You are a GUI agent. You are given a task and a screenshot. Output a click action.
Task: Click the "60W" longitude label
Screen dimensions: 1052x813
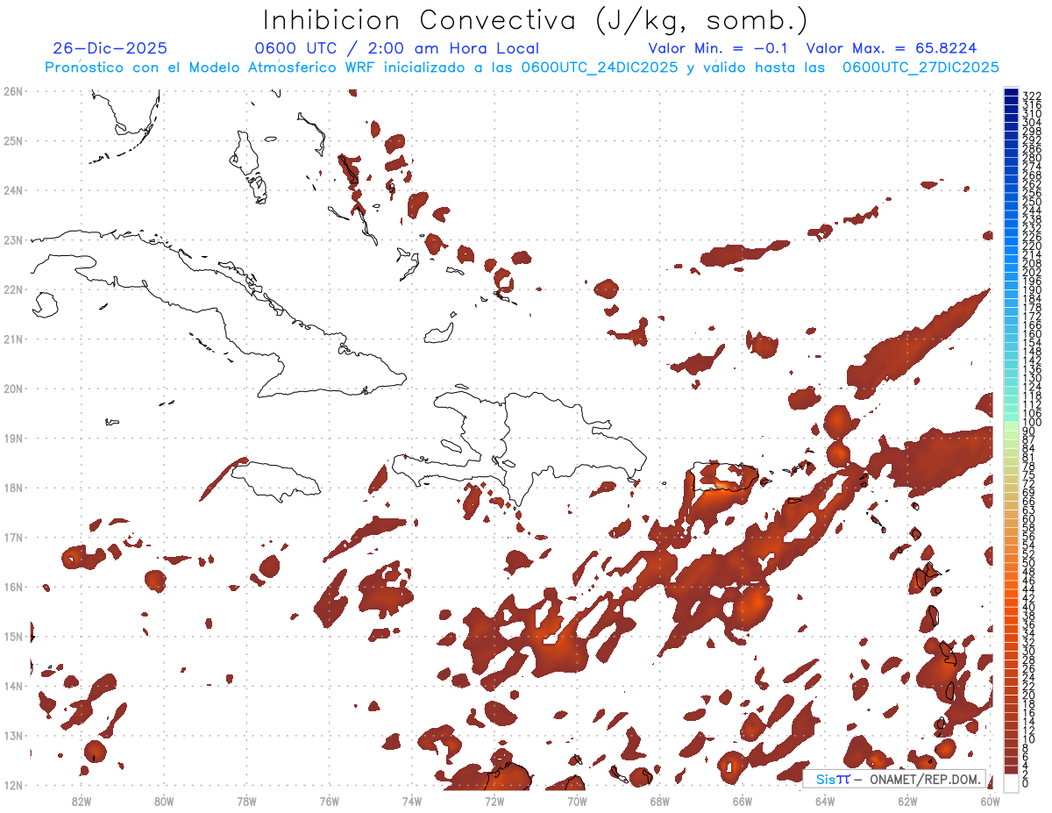point(990,800)
